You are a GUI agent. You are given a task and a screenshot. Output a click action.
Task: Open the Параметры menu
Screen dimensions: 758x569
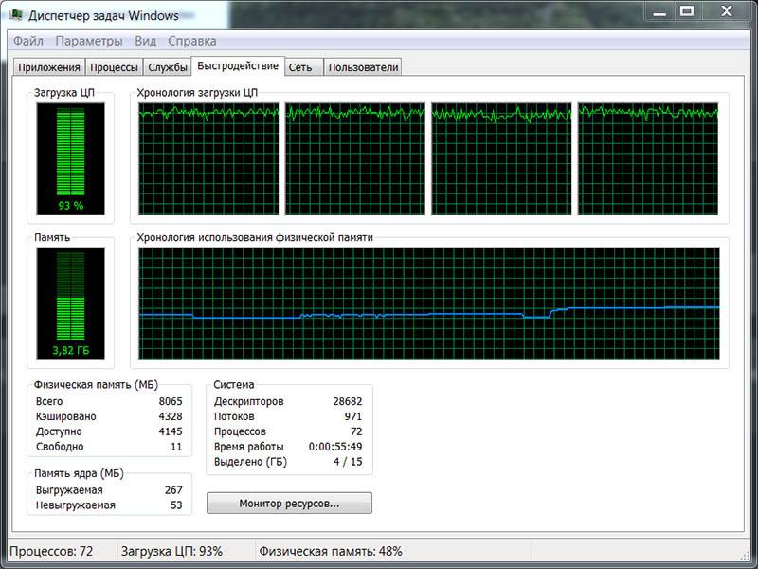click(89, 41)
